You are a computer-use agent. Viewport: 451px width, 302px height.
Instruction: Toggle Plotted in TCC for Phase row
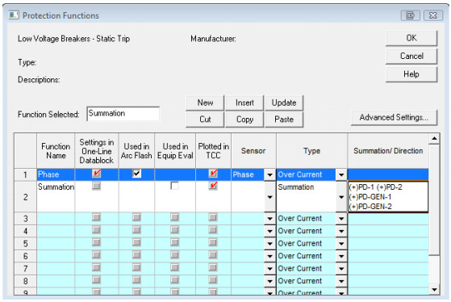(x=213, y=174)
